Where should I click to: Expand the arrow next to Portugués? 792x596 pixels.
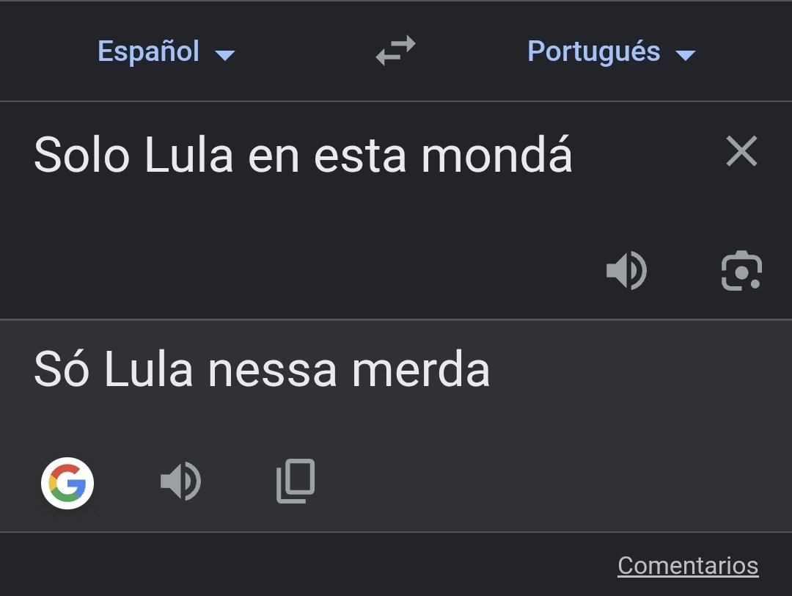(685, 54)
